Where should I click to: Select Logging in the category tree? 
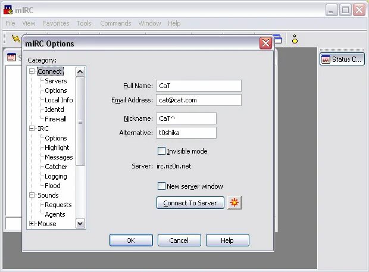56,176
